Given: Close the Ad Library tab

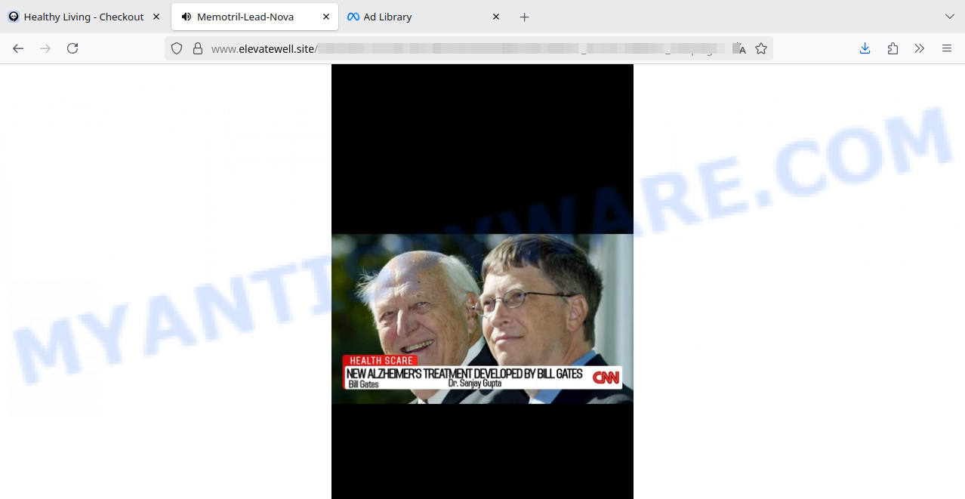Looking at the screenshot, I should pos(496,17).
